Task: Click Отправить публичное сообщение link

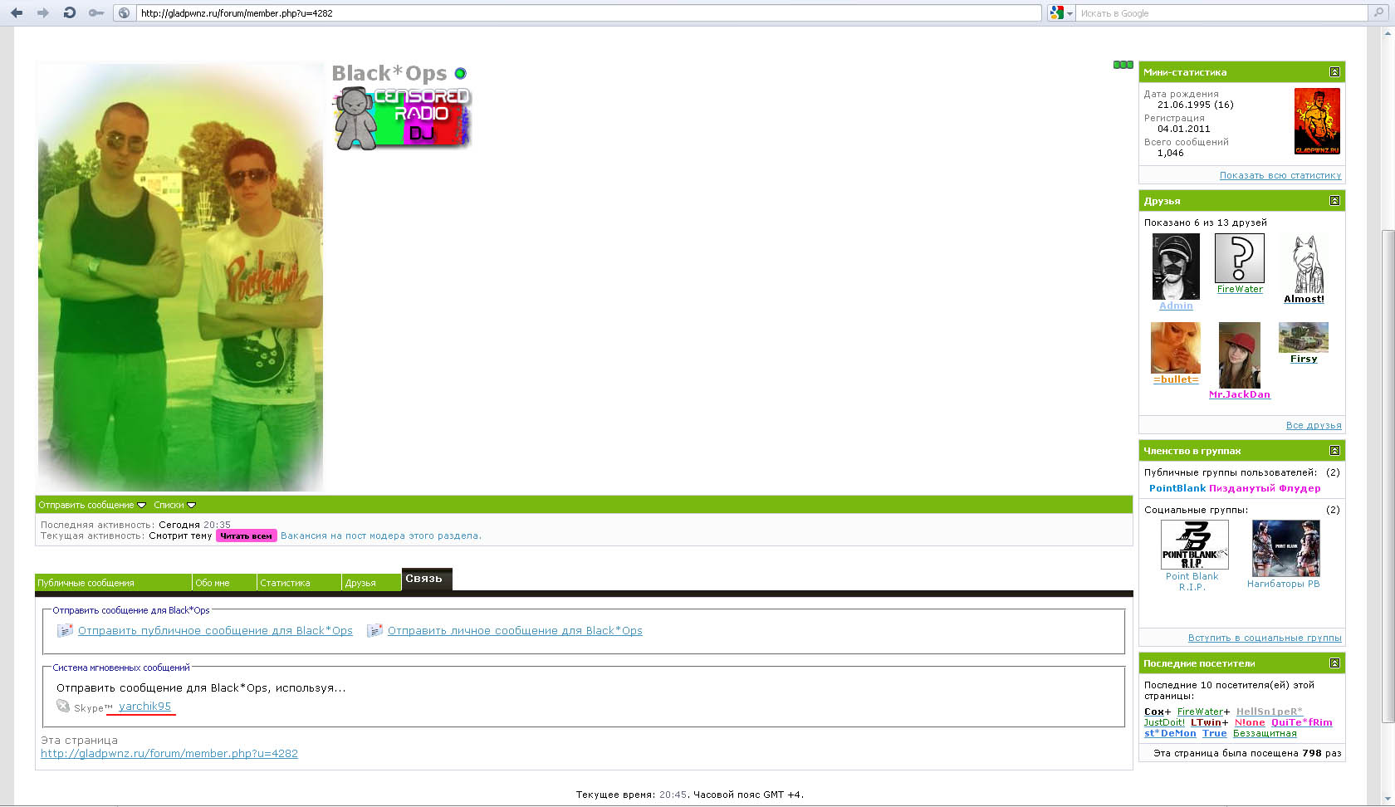Action: click(x=215, y=631)
